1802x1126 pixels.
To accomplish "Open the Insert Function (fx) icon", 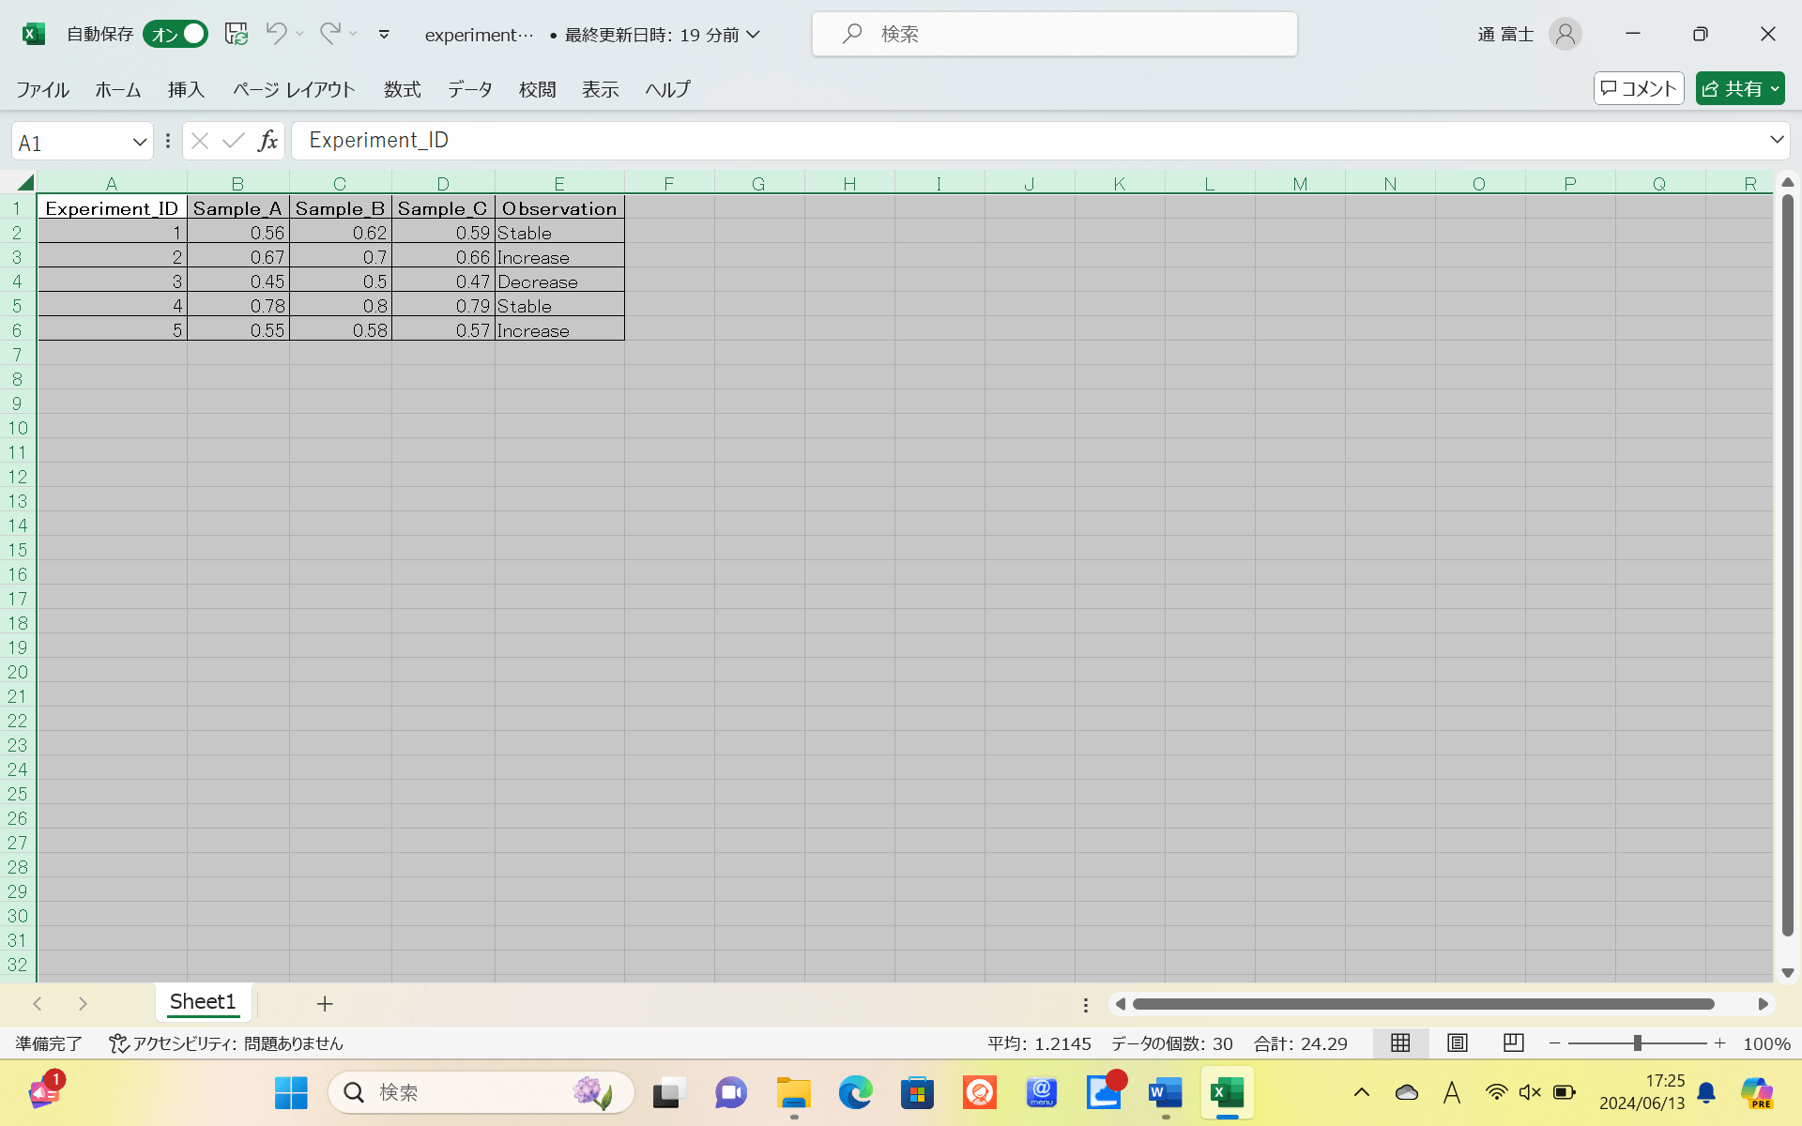I will (268, 141).
